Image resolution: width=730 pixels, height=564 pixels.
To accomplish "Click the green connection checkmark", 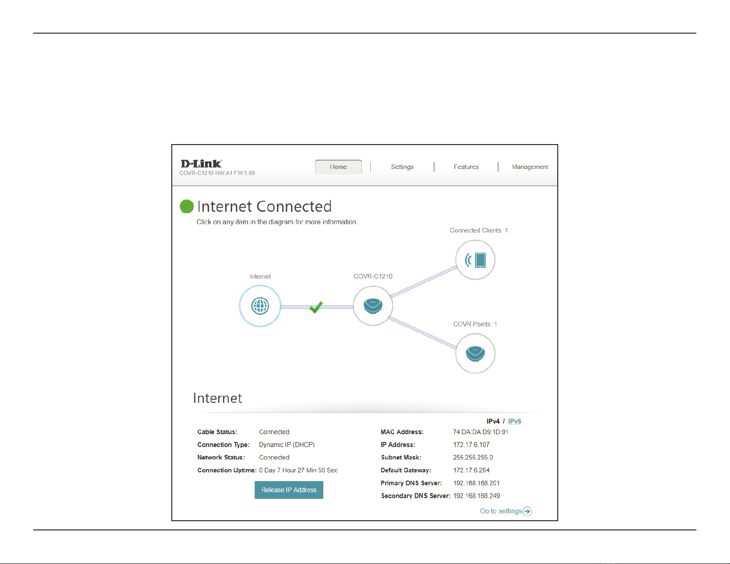I will 316,307.
